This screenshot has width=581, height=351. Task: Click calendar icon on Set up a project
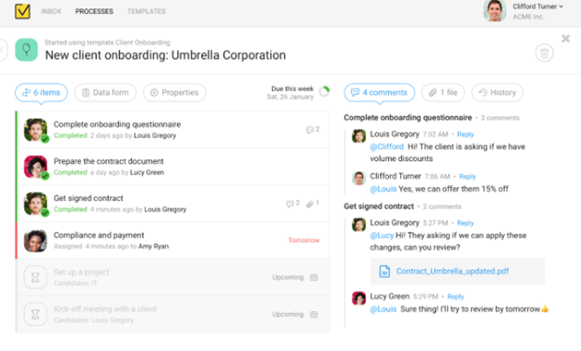tap(314, 277)
